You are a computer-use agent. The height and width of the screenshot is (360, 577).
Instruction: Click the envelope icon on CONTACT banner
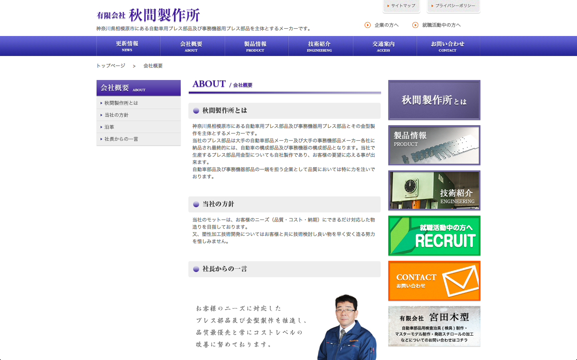(x=461, y=281)
